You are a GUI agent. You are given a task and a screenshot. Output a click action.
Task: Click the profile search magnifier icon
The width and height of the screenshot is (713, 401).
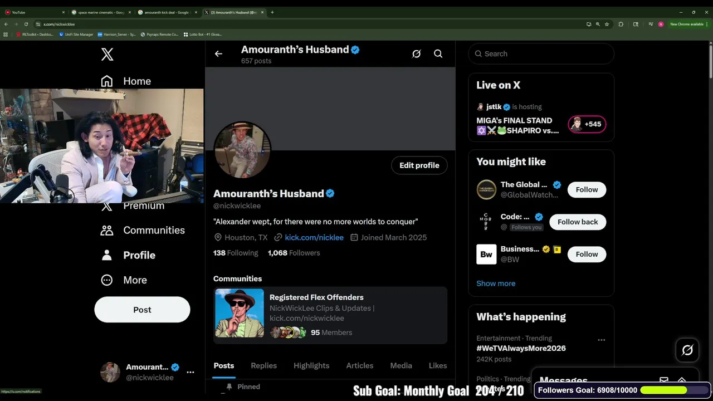(x=438, y=53)
